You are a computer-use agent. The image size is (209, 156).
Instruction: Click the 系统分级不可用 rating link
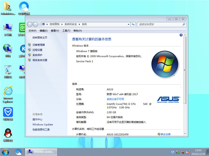click(x=115, y=99)
